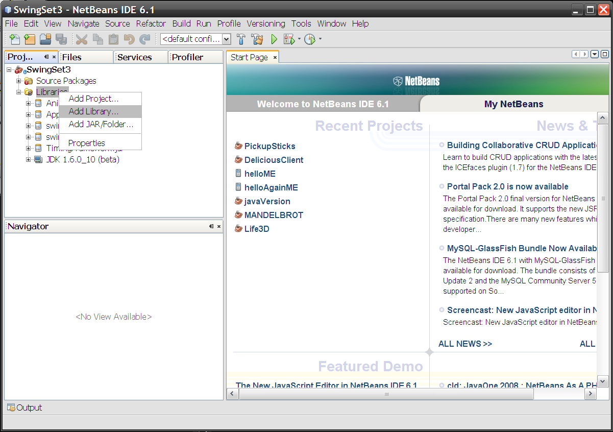613x432 pixels.
Task: Click the Output button in status bar
Action: (24, 407)
